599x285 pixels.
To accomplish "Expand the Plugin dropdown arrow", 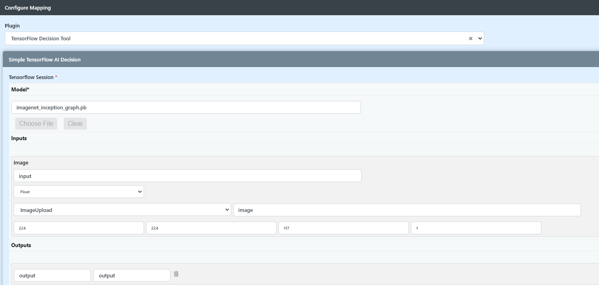I will pos(480,39).
